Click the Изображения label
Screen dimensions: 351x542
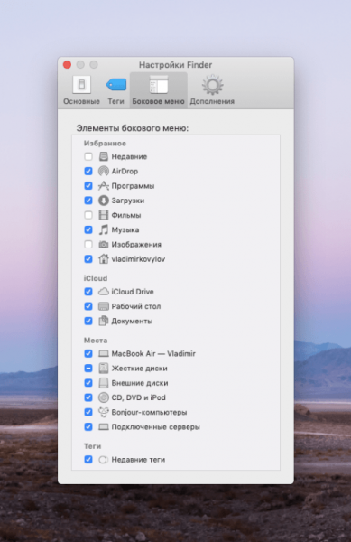[136, 245]
